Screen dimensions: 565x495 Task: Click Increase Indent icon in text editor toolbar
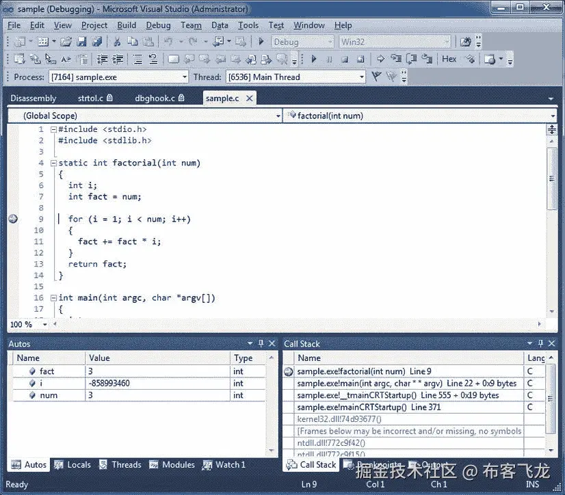tap(118, 59)
